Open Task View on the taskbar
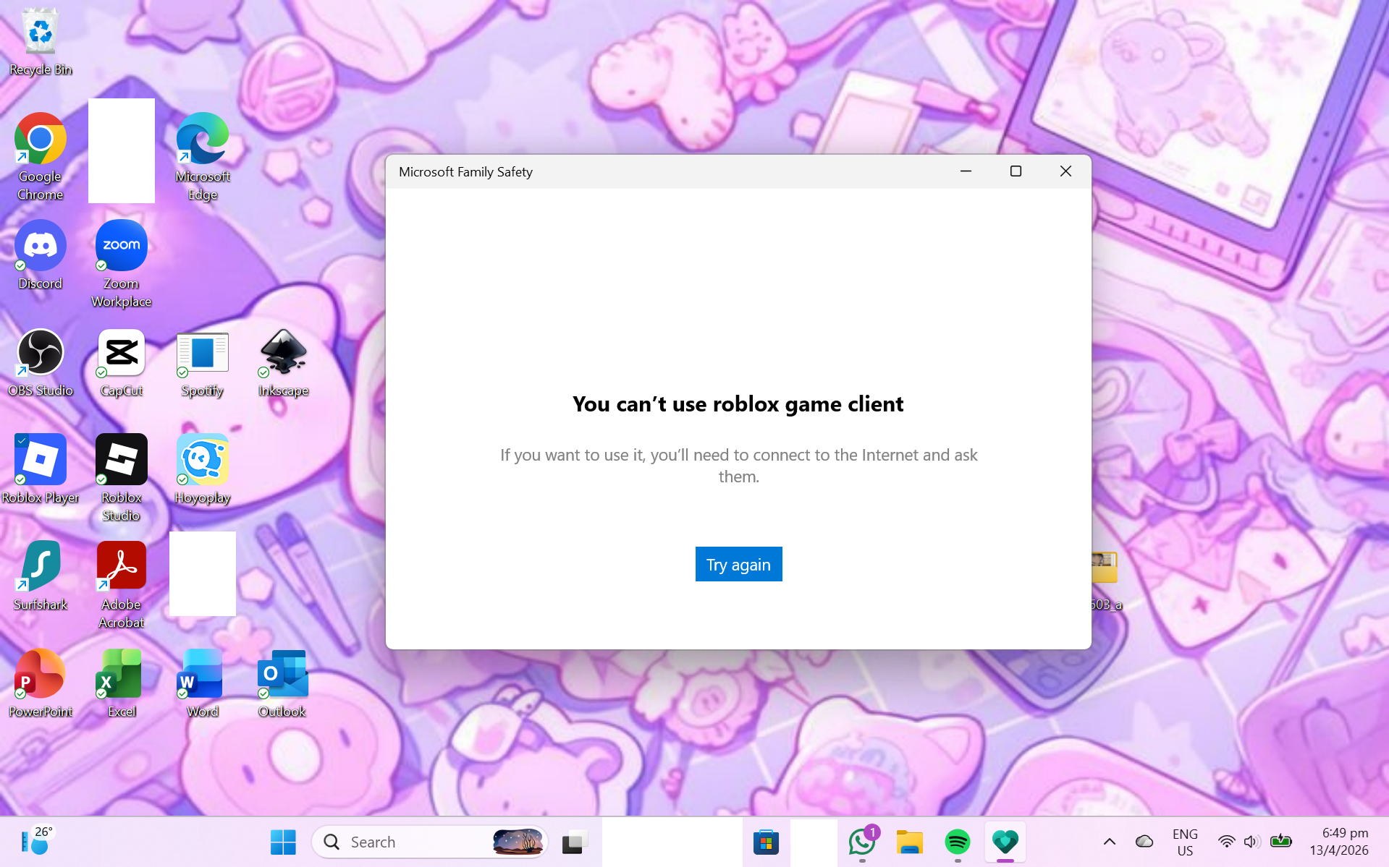The height and width of the screenshot is (867, 1389). 575,842
